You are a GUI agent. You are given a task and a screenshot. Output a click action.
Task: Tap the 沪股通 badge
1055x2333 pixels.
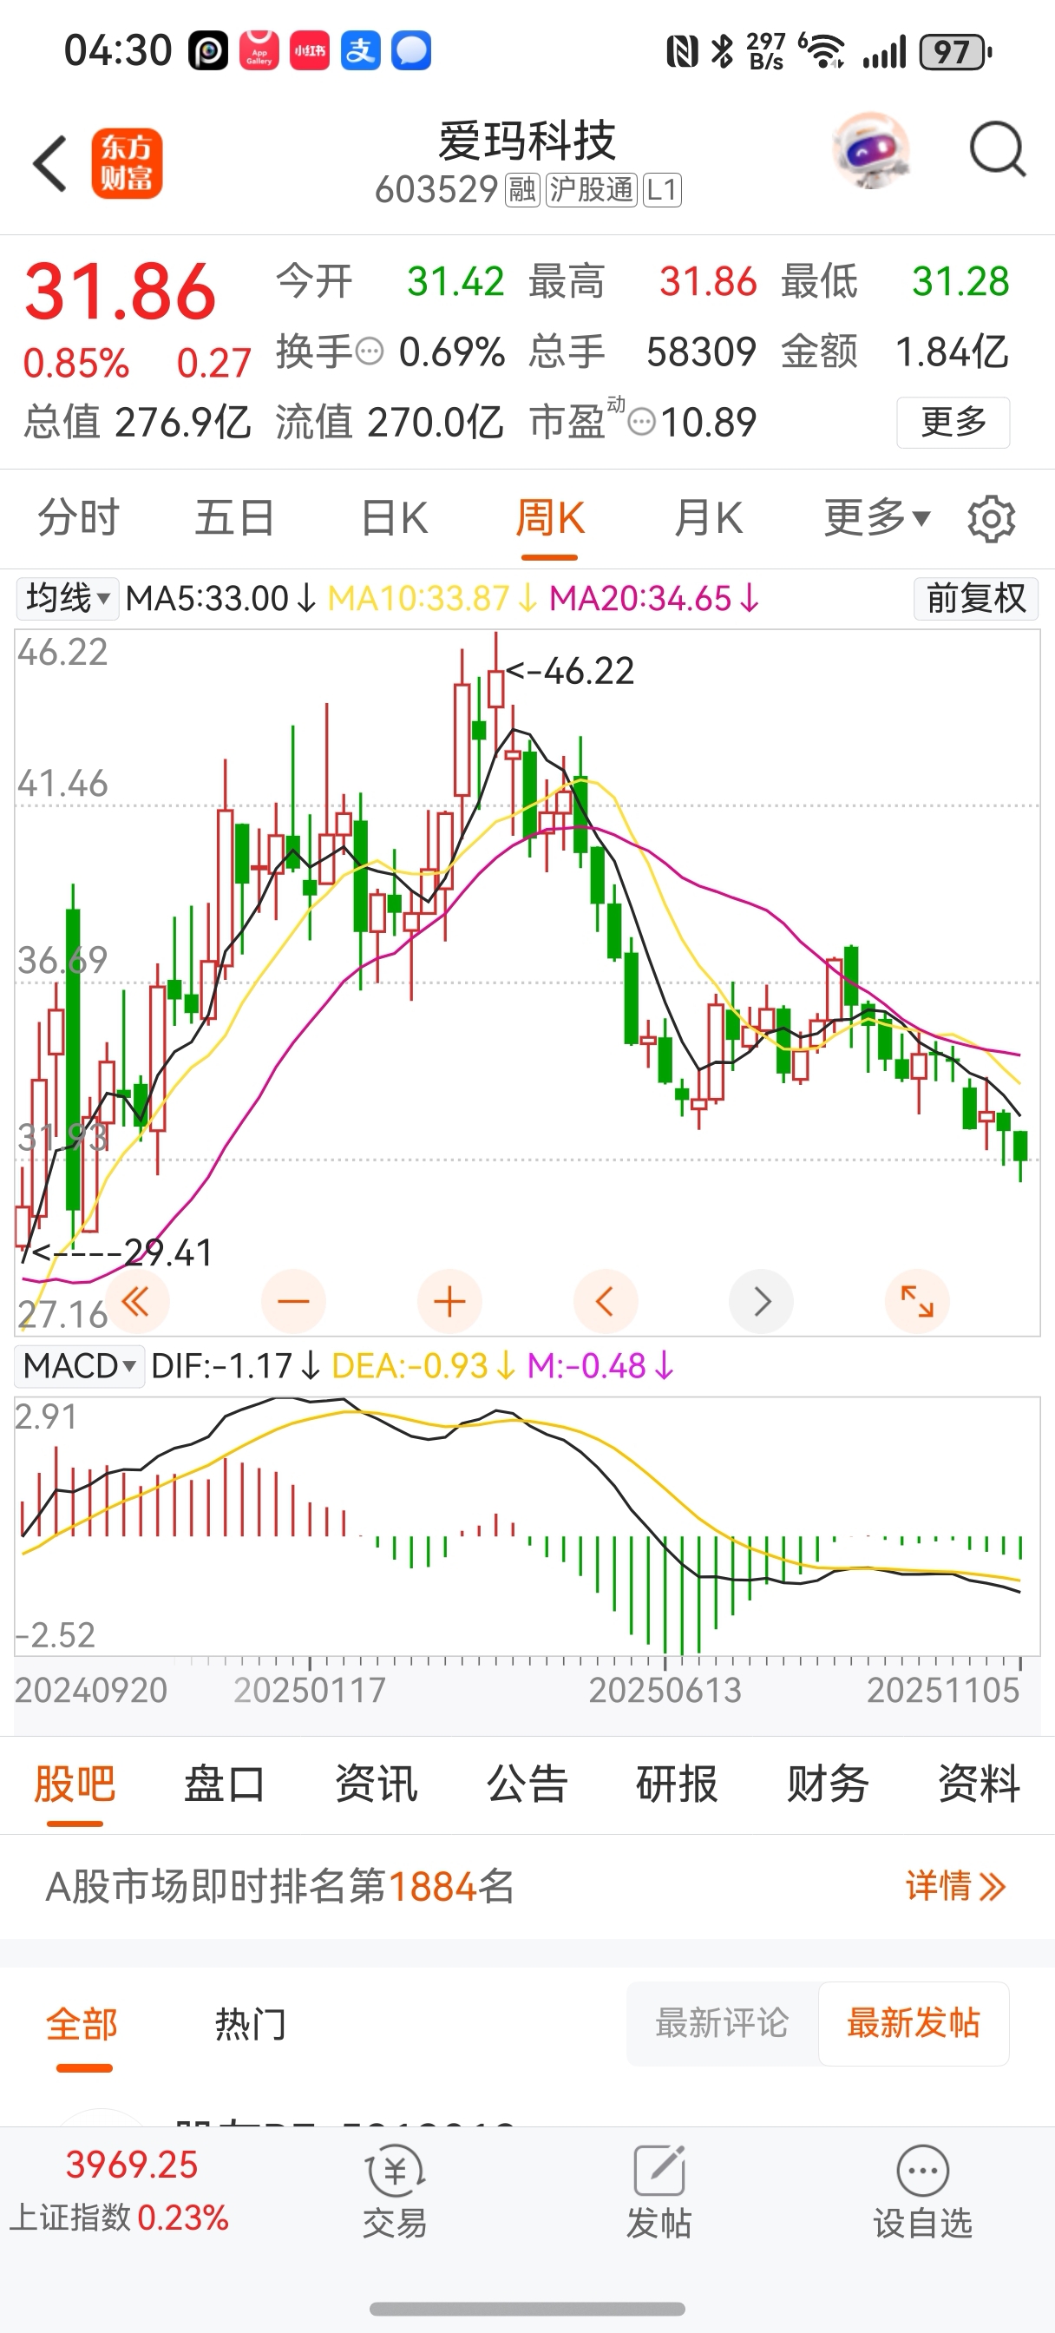[592, 190]
